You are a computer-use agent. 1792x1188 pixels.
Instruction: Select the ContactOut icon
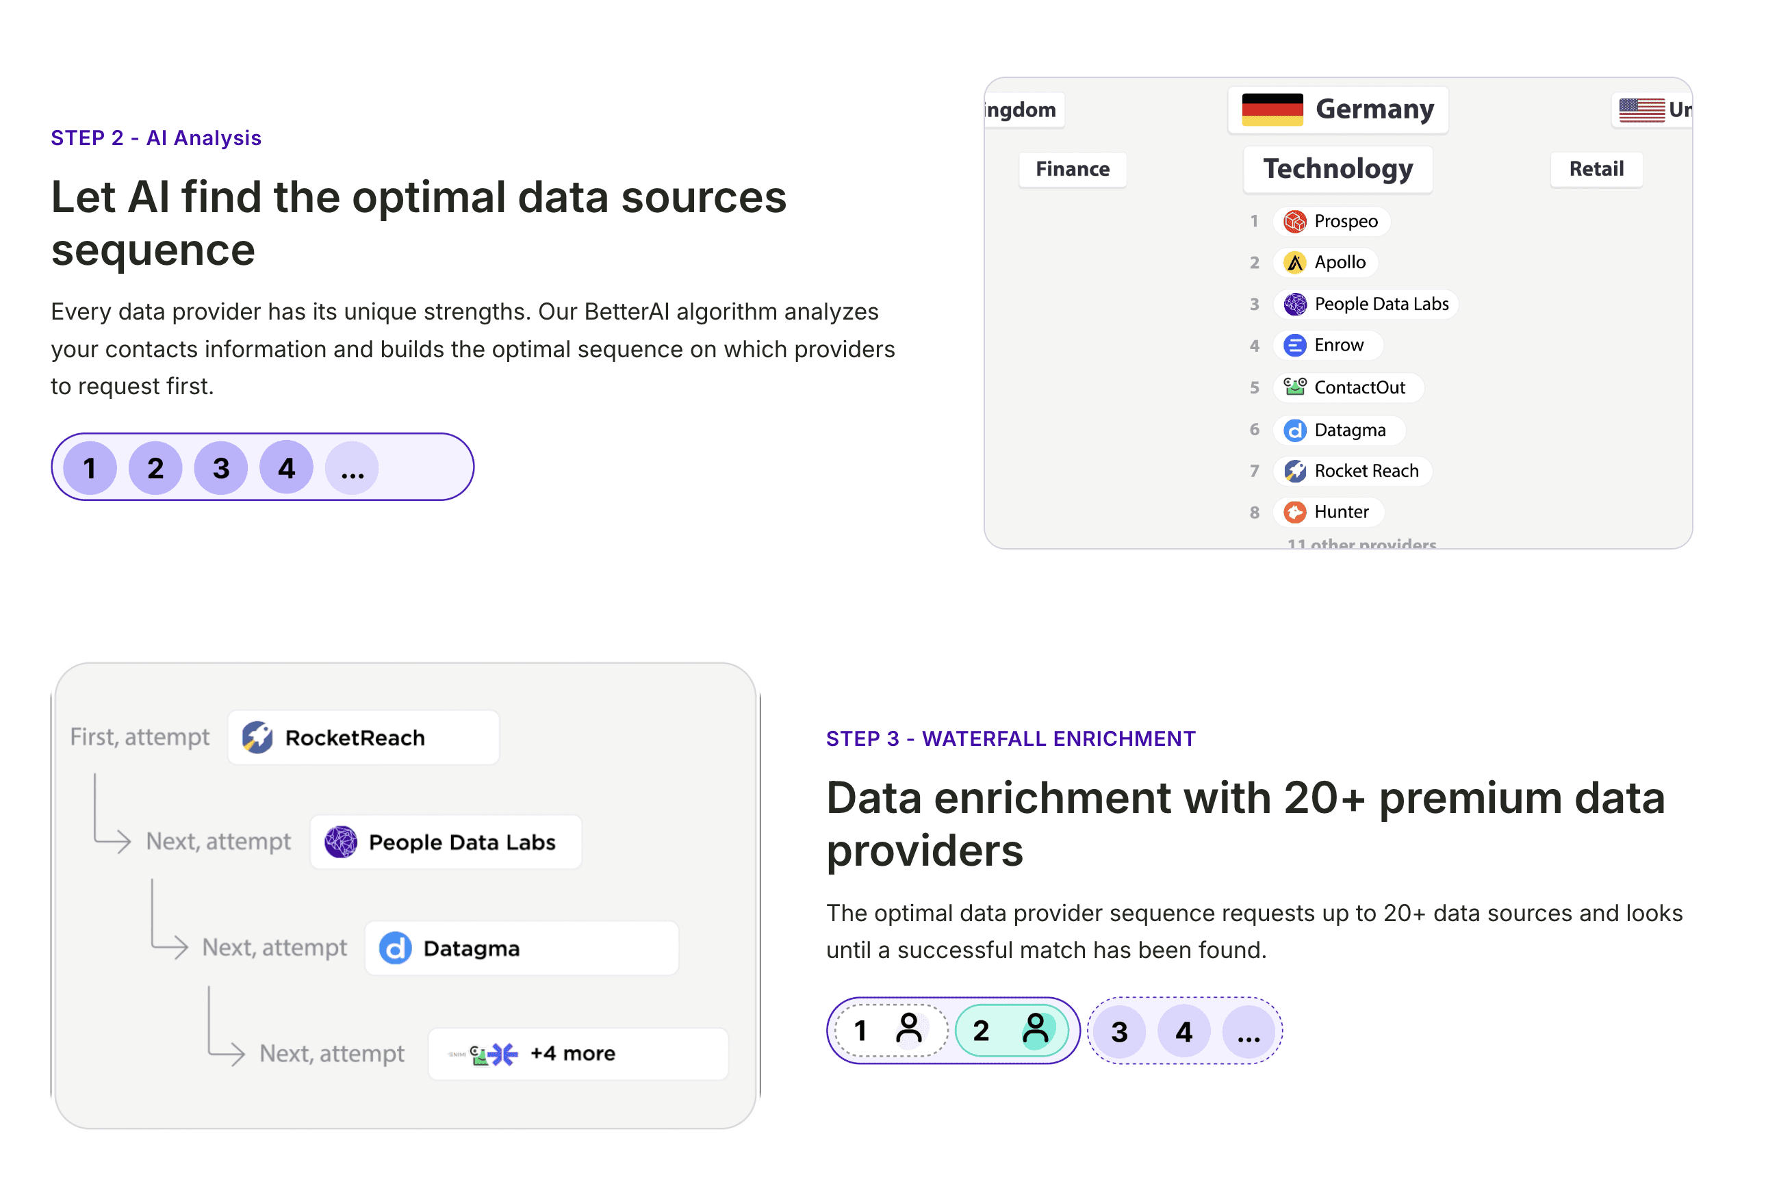1296,387
